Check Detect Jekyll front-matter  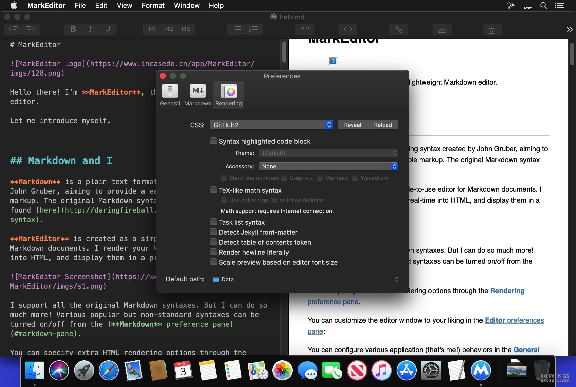point(213,232)
